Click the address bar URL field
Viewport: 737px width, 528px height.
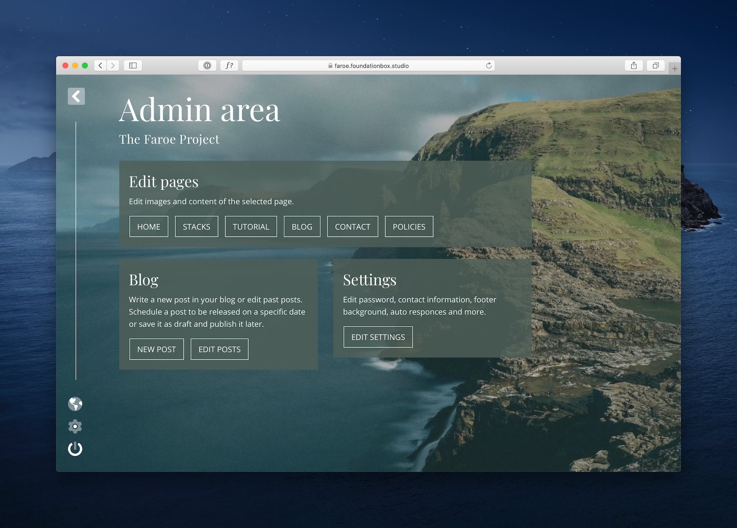(368, 66)
